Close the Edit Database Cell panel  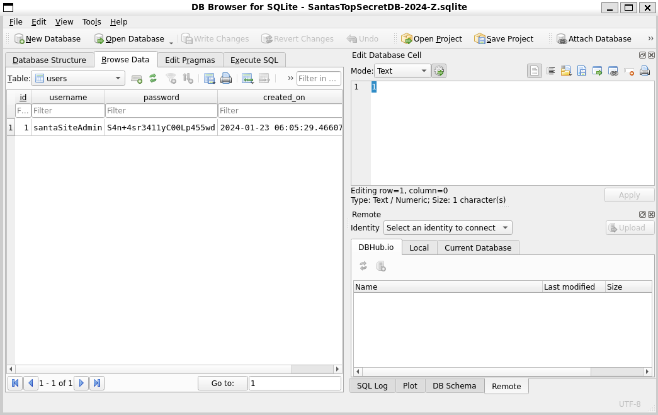(651, 55)
